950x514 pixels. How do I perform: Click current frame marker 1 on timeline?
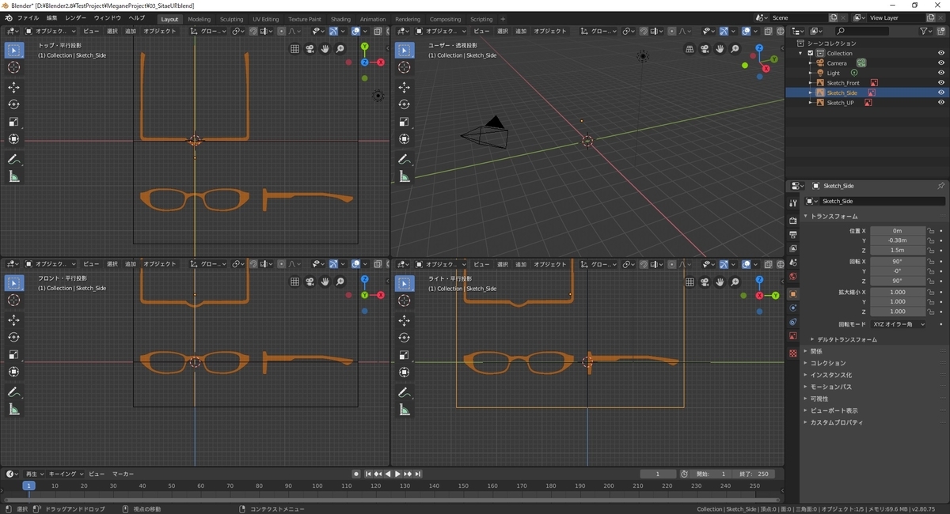(28, 486)
